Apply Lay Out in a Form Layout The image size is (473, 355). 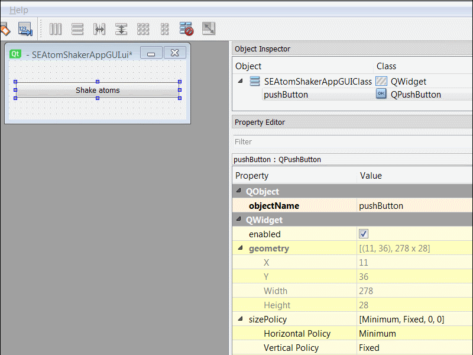coord(165,28)
